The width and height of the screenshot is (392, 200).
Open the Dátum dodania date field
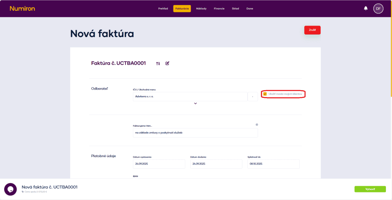(x=216, y=164)
